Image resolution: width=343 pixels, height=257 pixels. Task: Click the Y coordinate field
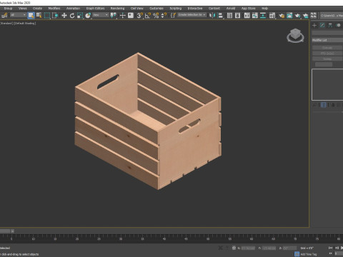[x=269, y=248]
